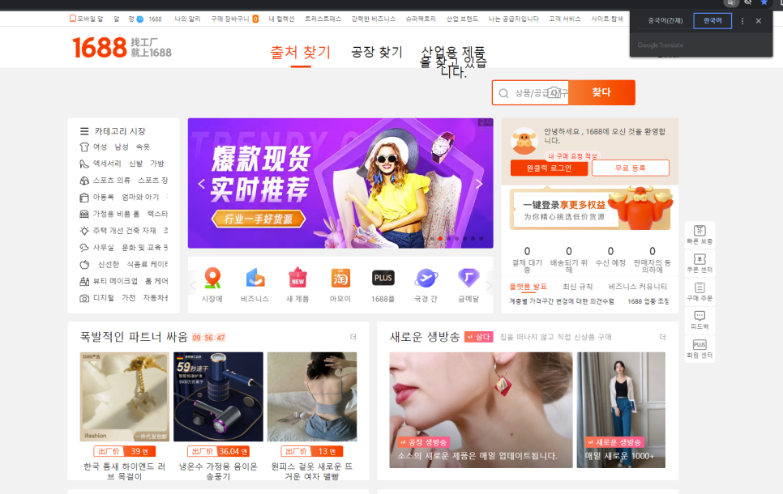Select 디지털 category link
This screenshot has width=783, height=494.
click(104, 298)
